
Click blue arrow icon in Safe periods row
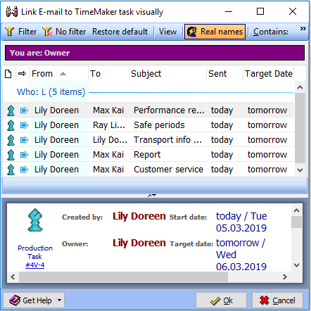click(24, 125)
